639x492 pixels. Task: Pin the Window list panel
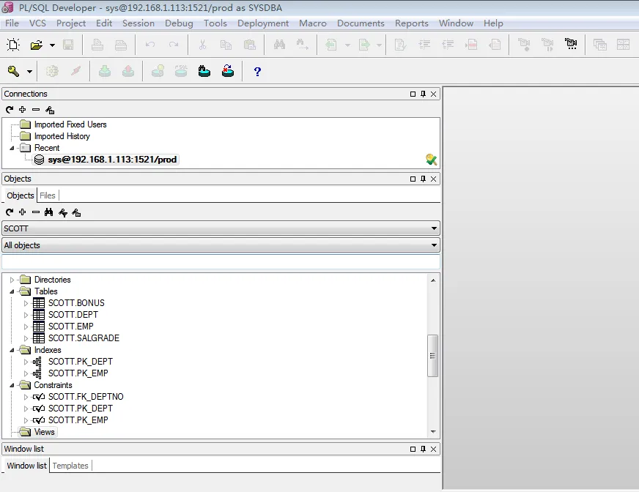423,449
